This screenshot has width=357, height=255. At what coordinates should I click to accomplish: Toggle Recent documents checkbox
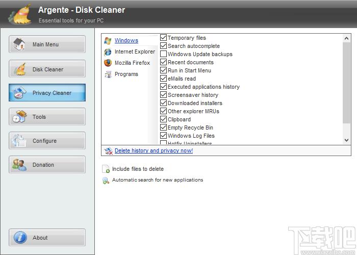(x=164, y=62)
